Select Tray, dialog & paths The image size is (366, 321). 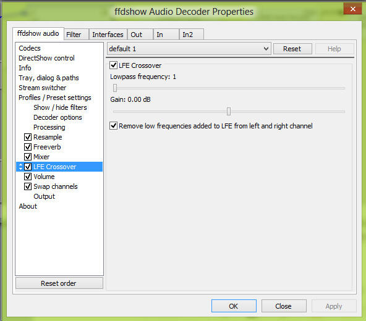pyautogui.click(x=49, y=78)
